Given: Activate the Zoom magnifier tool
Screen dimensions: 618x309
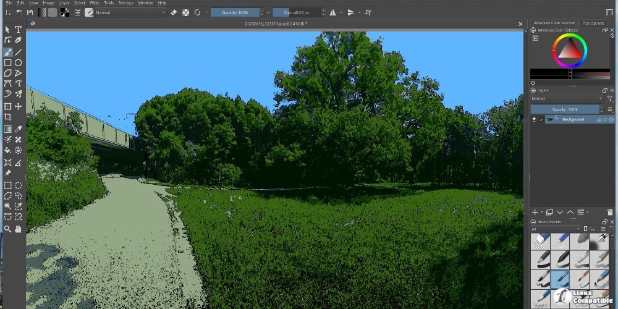Looking at the screenshot, I should click(8, 229).
